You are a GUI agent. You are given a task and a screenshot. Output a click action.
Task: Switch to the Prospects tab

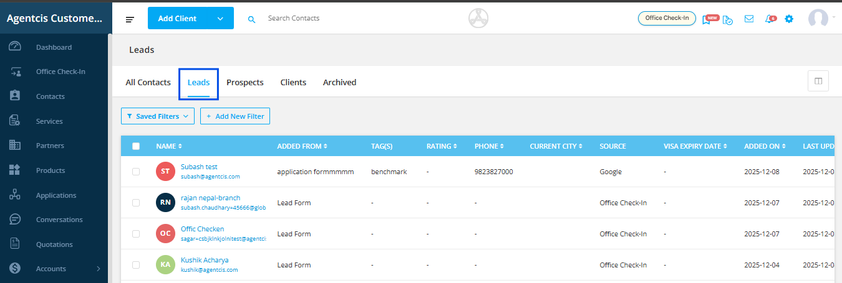244,82
